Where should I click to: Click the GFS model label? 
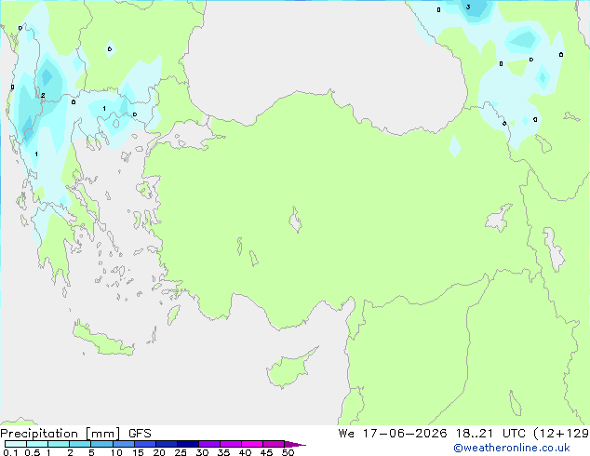tap(140, 434)
